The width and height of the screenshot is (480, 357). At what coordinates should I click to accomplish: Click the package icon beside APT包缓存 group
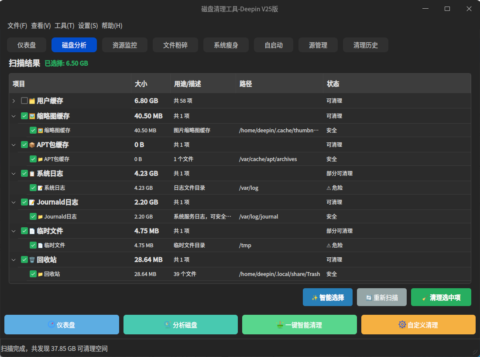(32, 145)
